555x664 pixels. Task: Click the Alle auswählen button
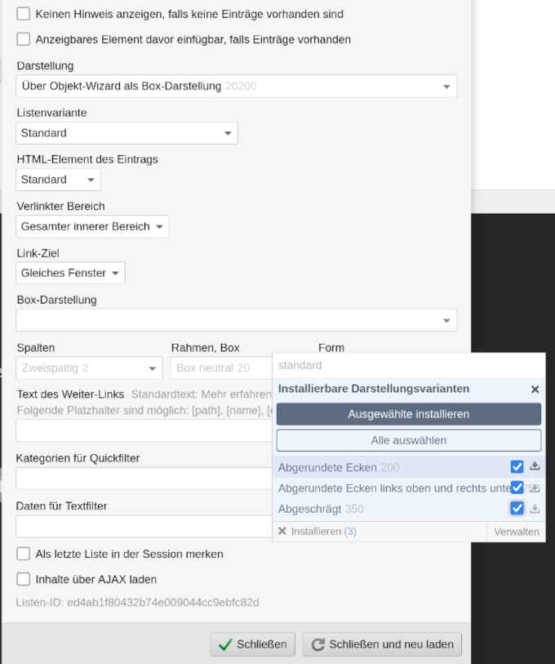pyautogui.click(x=408, y=440)
